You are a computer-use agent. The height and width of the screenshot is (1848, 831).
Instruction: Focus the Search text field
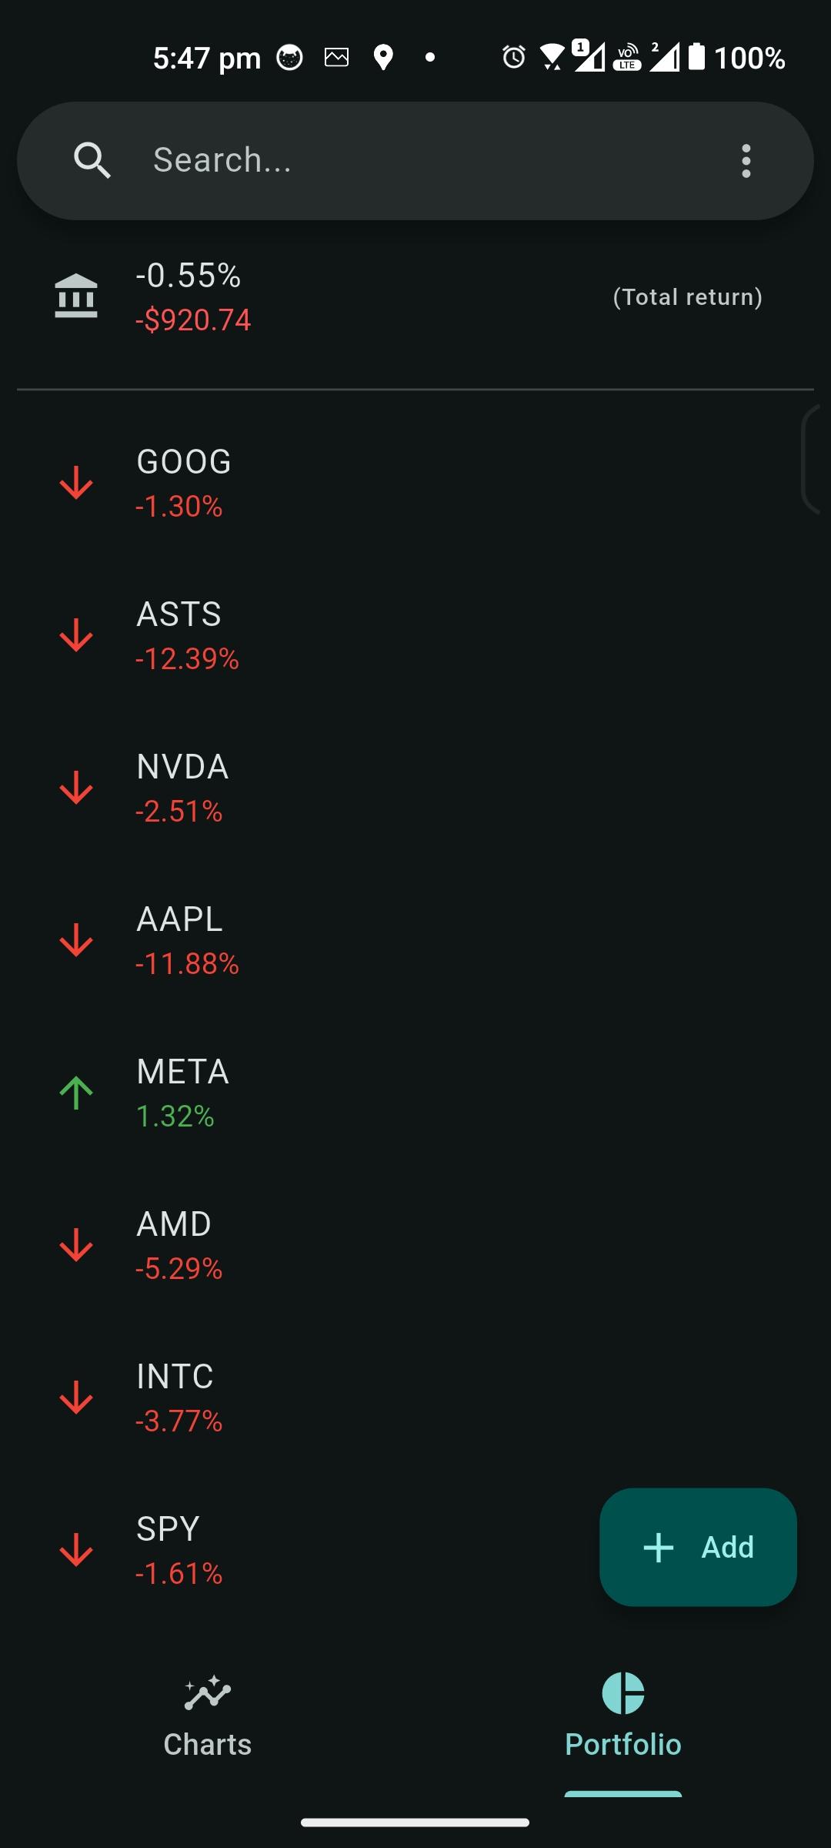click(415, 160)
